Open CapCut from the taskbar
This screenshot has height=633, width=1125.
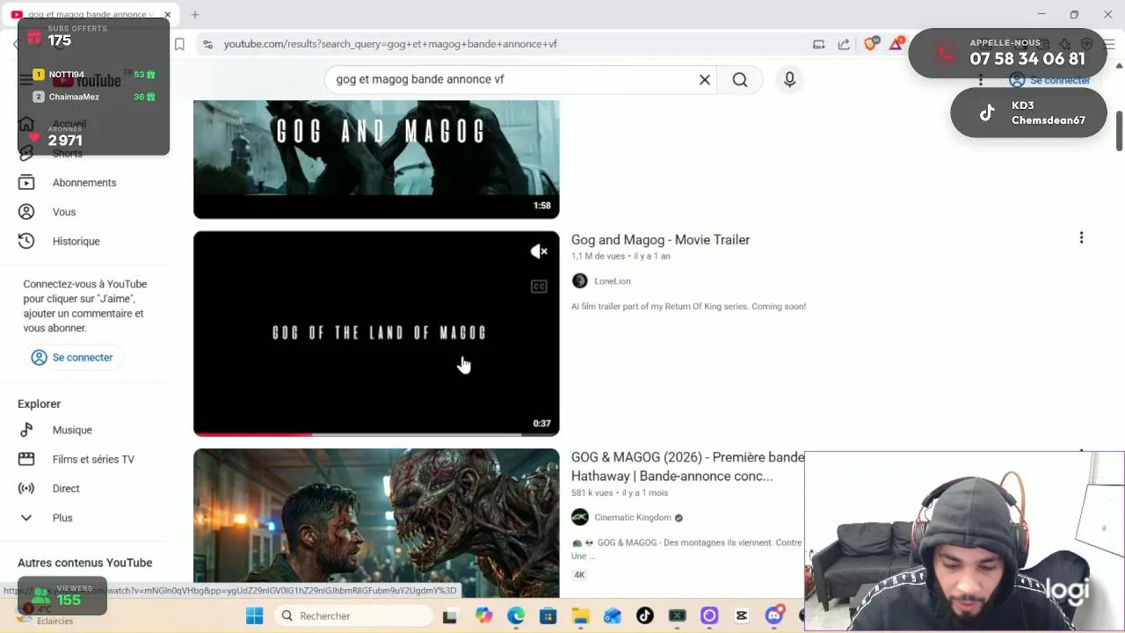(742, 616)
